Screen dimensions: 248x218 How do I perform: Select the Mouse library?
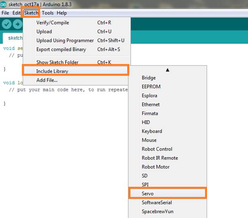click(167, 140)
